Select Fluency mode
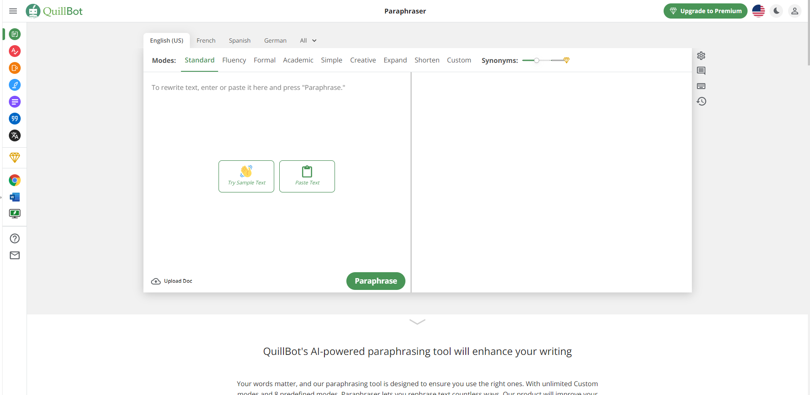This screenshot has width=810, height=395. pos(234,60)
